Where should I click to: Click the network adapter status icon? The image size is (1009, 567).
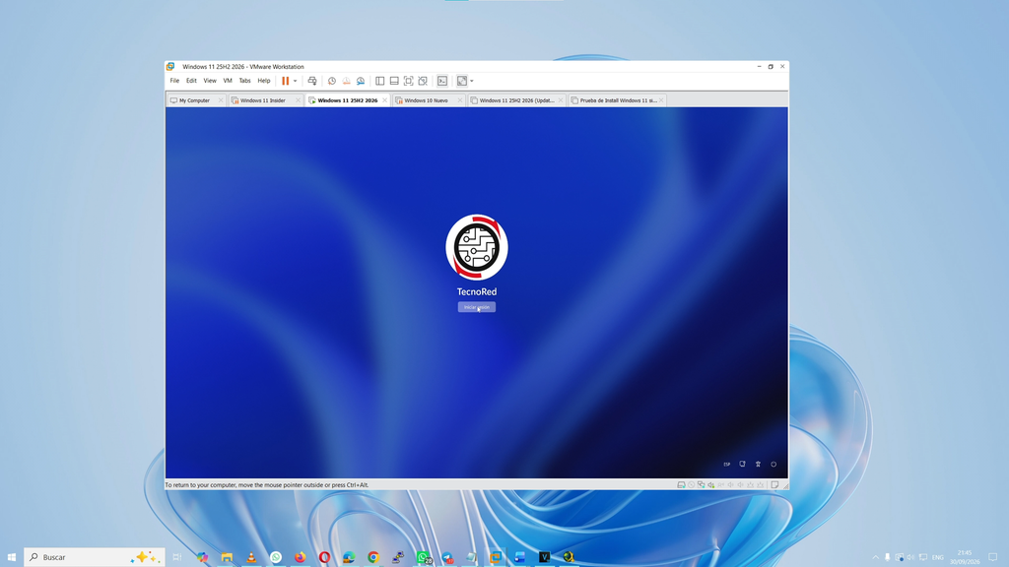(x=701, y=485)
